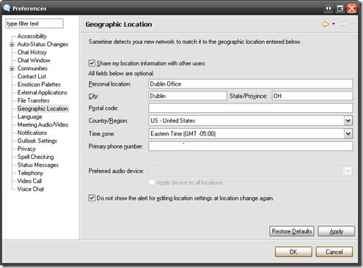Confirm with the OK button
The width and height of the screenshot is (363, 268).
click(293, 252)
